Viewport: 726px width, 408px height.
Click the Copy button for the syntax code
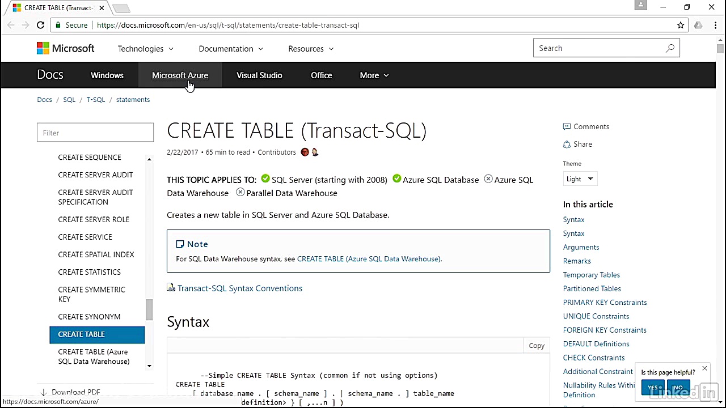535,345
